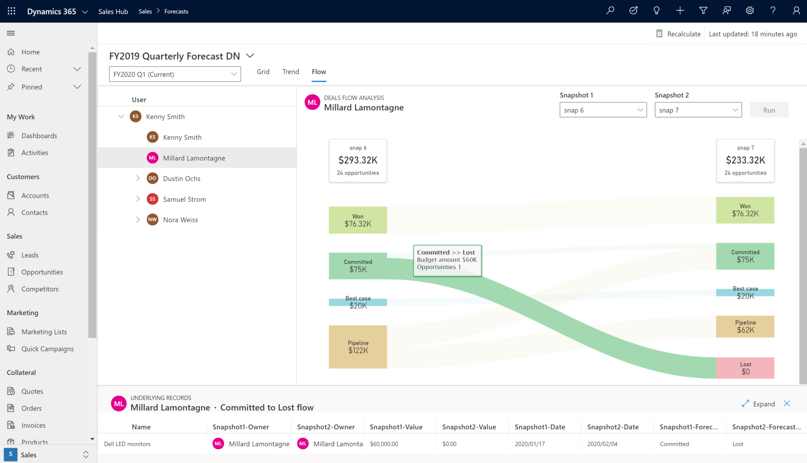
Task: Open the Snapshot 1 dropdown showing snap 6
Action: pyautogui.click(x=602, y=110)
